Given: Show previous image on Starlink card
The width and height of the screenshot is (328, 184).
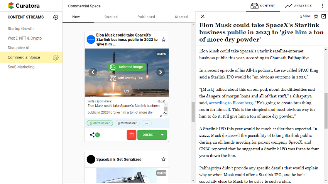Looking at the screenshot, I should pos(93,72).
